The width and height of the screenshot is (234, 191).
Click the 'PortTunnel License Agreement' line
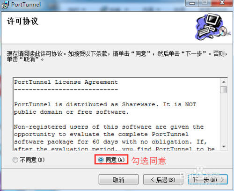(x=66, y=82)
